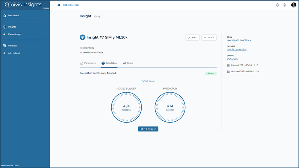This screenshot has width=299, height=168.
Task: Click the user profile avatar
Action: [x=293, y=5]
